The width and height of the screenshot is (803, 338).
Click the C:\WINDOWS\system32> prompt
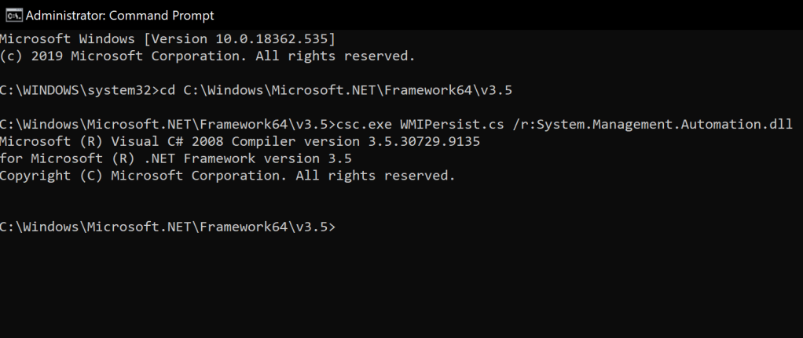pyautogui.click(x=79, y=90)
